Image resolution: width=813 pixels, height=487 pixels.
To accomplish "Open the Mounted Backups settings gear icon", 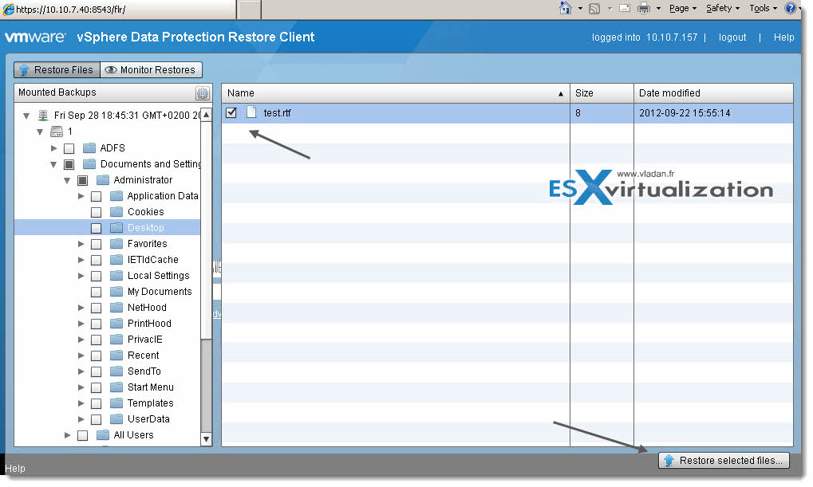I will click(x=202, y=93).
